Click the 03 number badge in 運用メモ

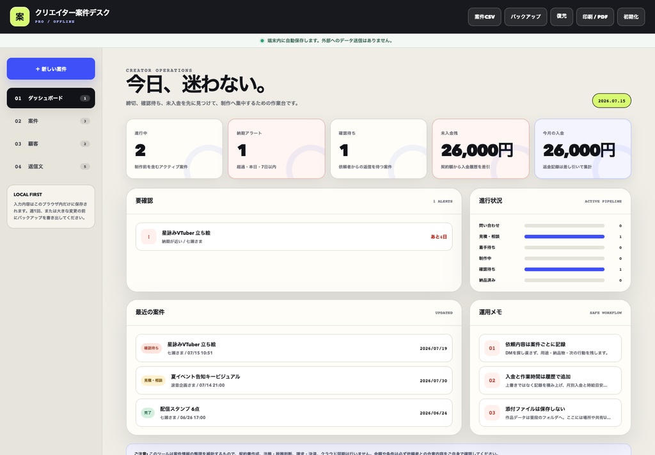click(492, 412)
